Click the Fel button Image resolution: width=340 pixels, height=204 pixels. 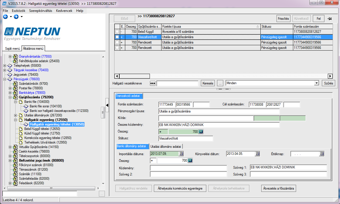[x=318, y=19]
